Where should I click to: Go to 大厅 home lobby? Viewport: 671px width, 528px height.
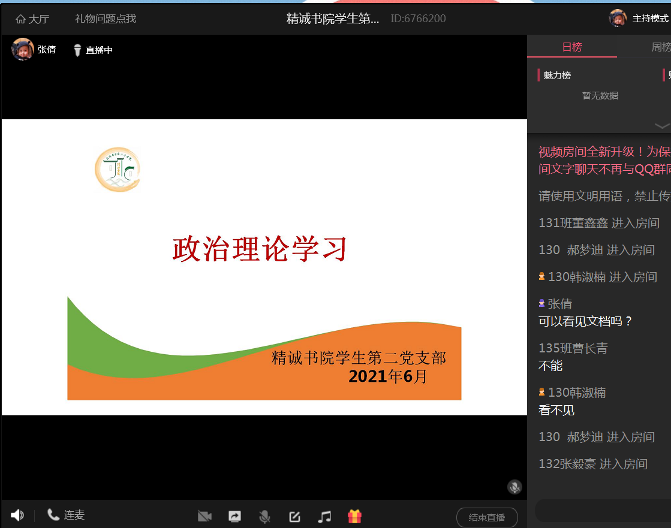pyautogui.click(x=32, y=19)
